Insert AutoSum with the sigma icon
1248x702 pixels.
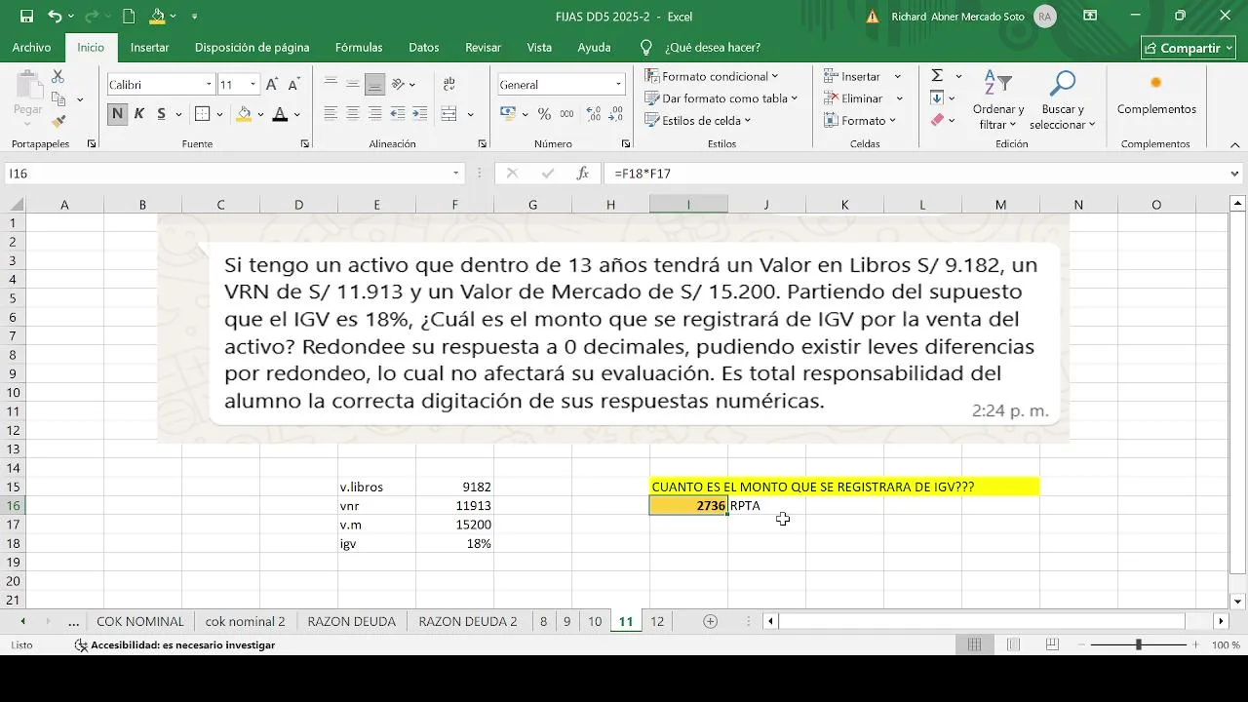click(937, 76)
